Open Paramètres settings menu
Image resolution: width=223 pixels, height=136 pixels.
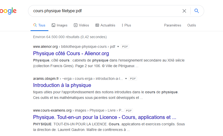(173, 25)
